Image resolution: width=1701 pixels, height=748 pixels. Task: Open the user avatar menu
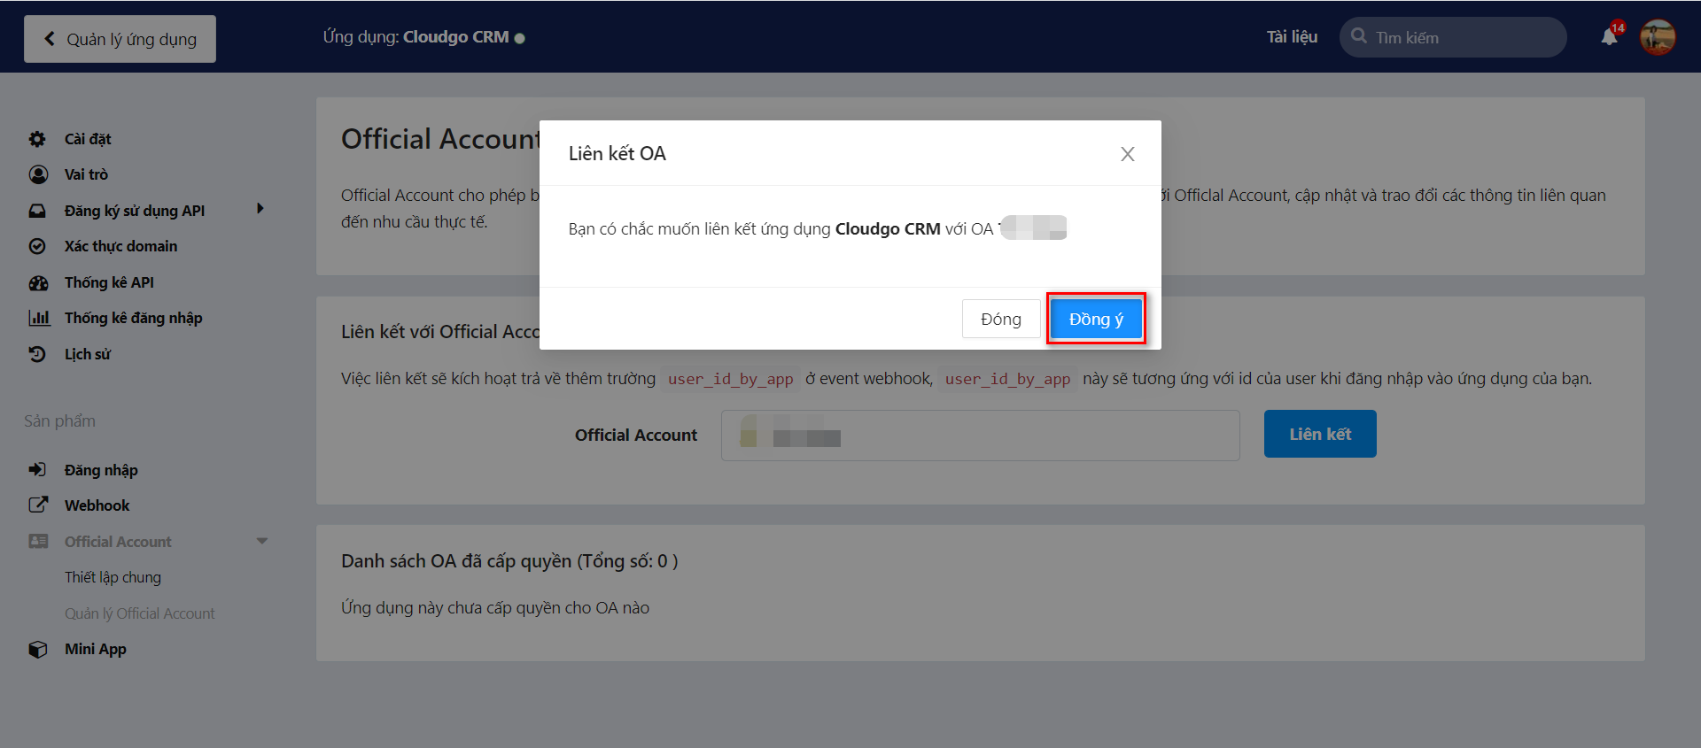click(1658, 37)
